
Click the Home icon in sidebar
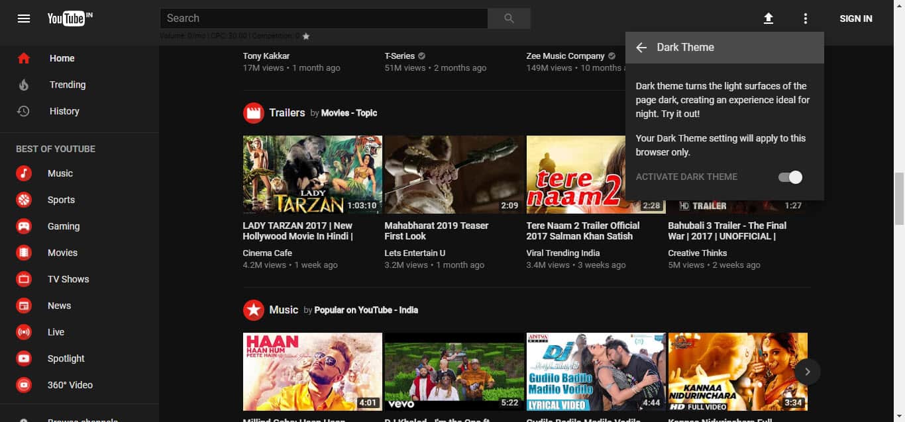[x=24, y=58]
